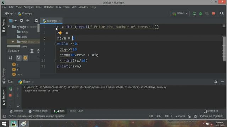
Task: Open the Window menu
Action: (x=83, y=7)
